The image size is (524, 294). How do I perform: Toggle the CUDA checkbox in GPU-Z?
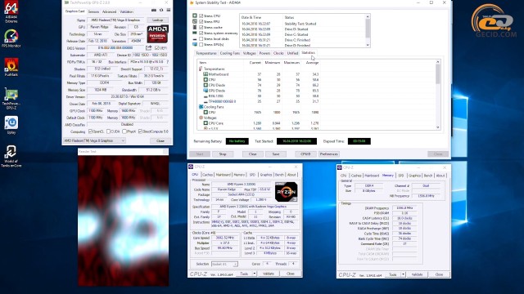pos(108,131)
